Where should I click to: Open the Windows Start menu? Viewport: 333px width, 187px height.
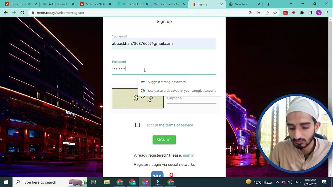click(6, 182)
